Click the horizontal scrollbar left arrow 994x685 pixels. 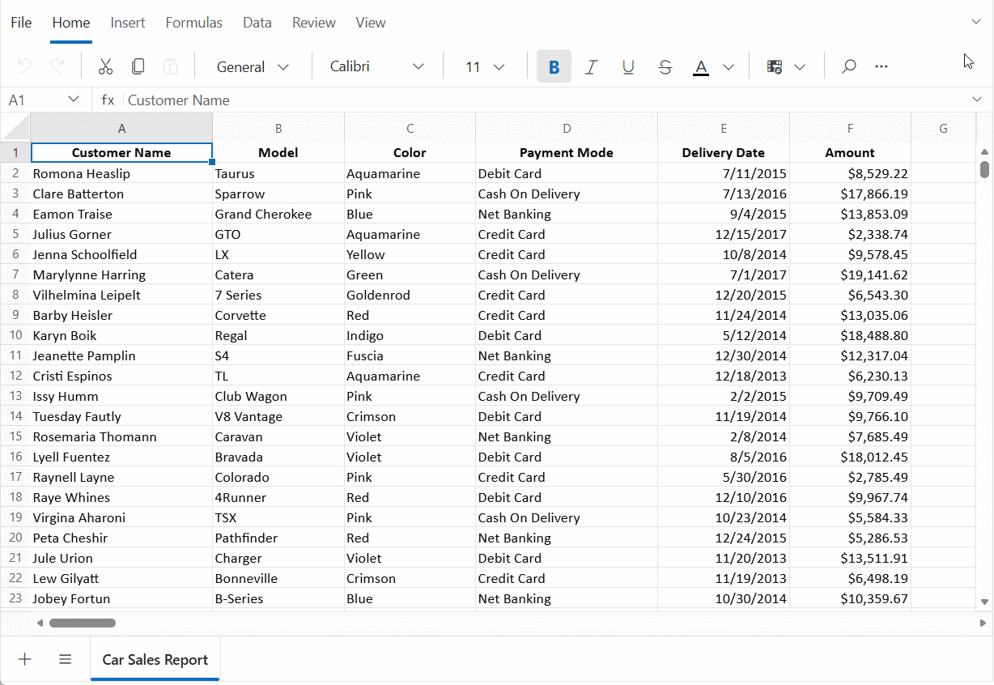click(40, 623)
